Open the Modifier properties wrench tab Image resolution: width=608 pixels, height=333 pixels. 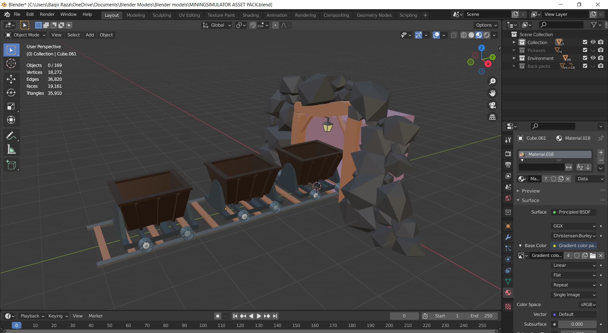coord(508,237)
